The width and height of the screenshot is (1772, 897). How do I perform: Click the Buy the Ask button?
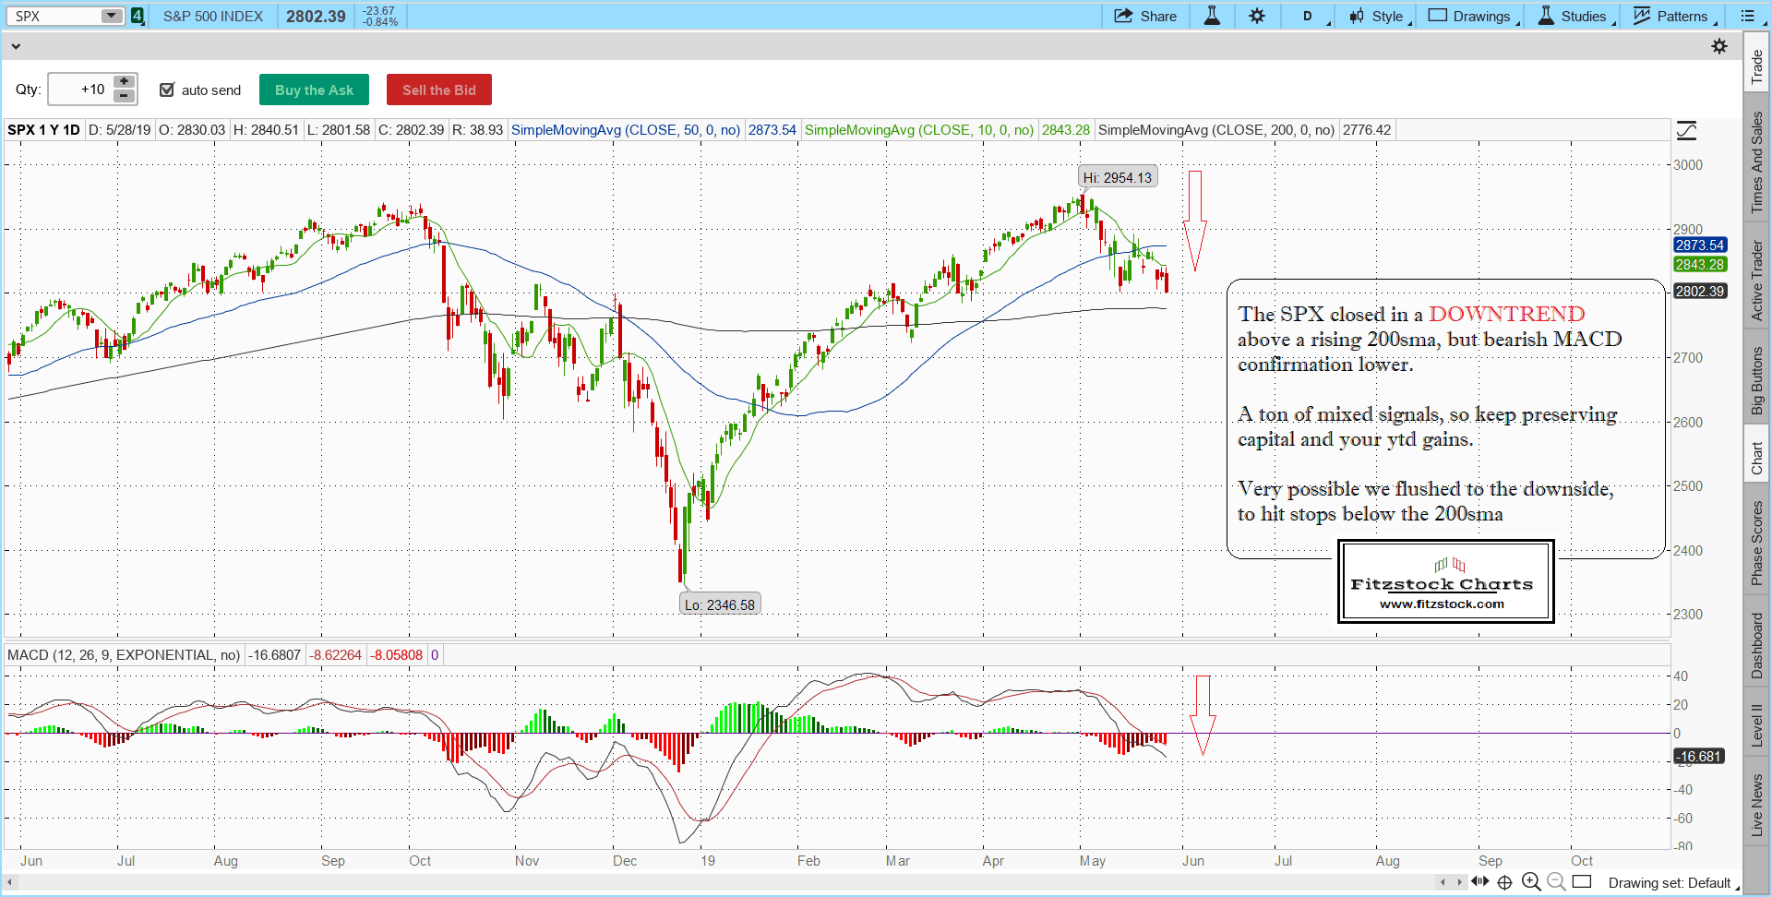(x=314, y=90)
